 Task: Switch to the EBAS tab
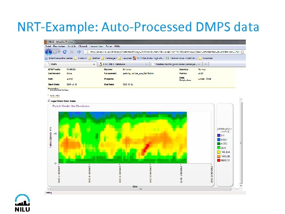tap(71, 64)
